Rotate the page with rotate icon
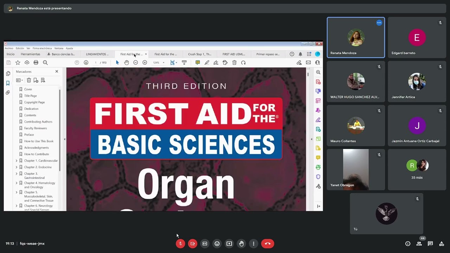The width and height of the screenshot is (450, 253). pos(243,63)
